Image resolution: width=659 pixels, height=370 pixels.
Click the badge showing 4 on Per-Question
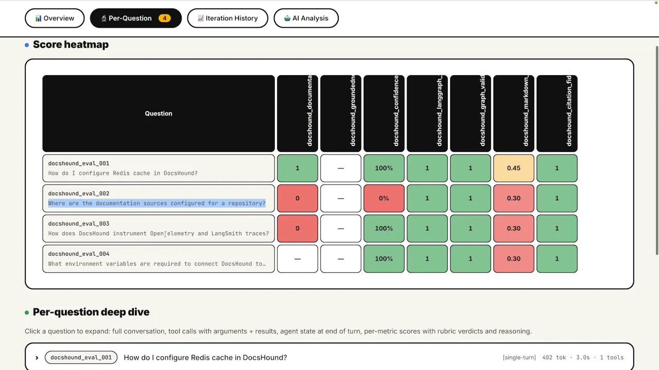164,18
